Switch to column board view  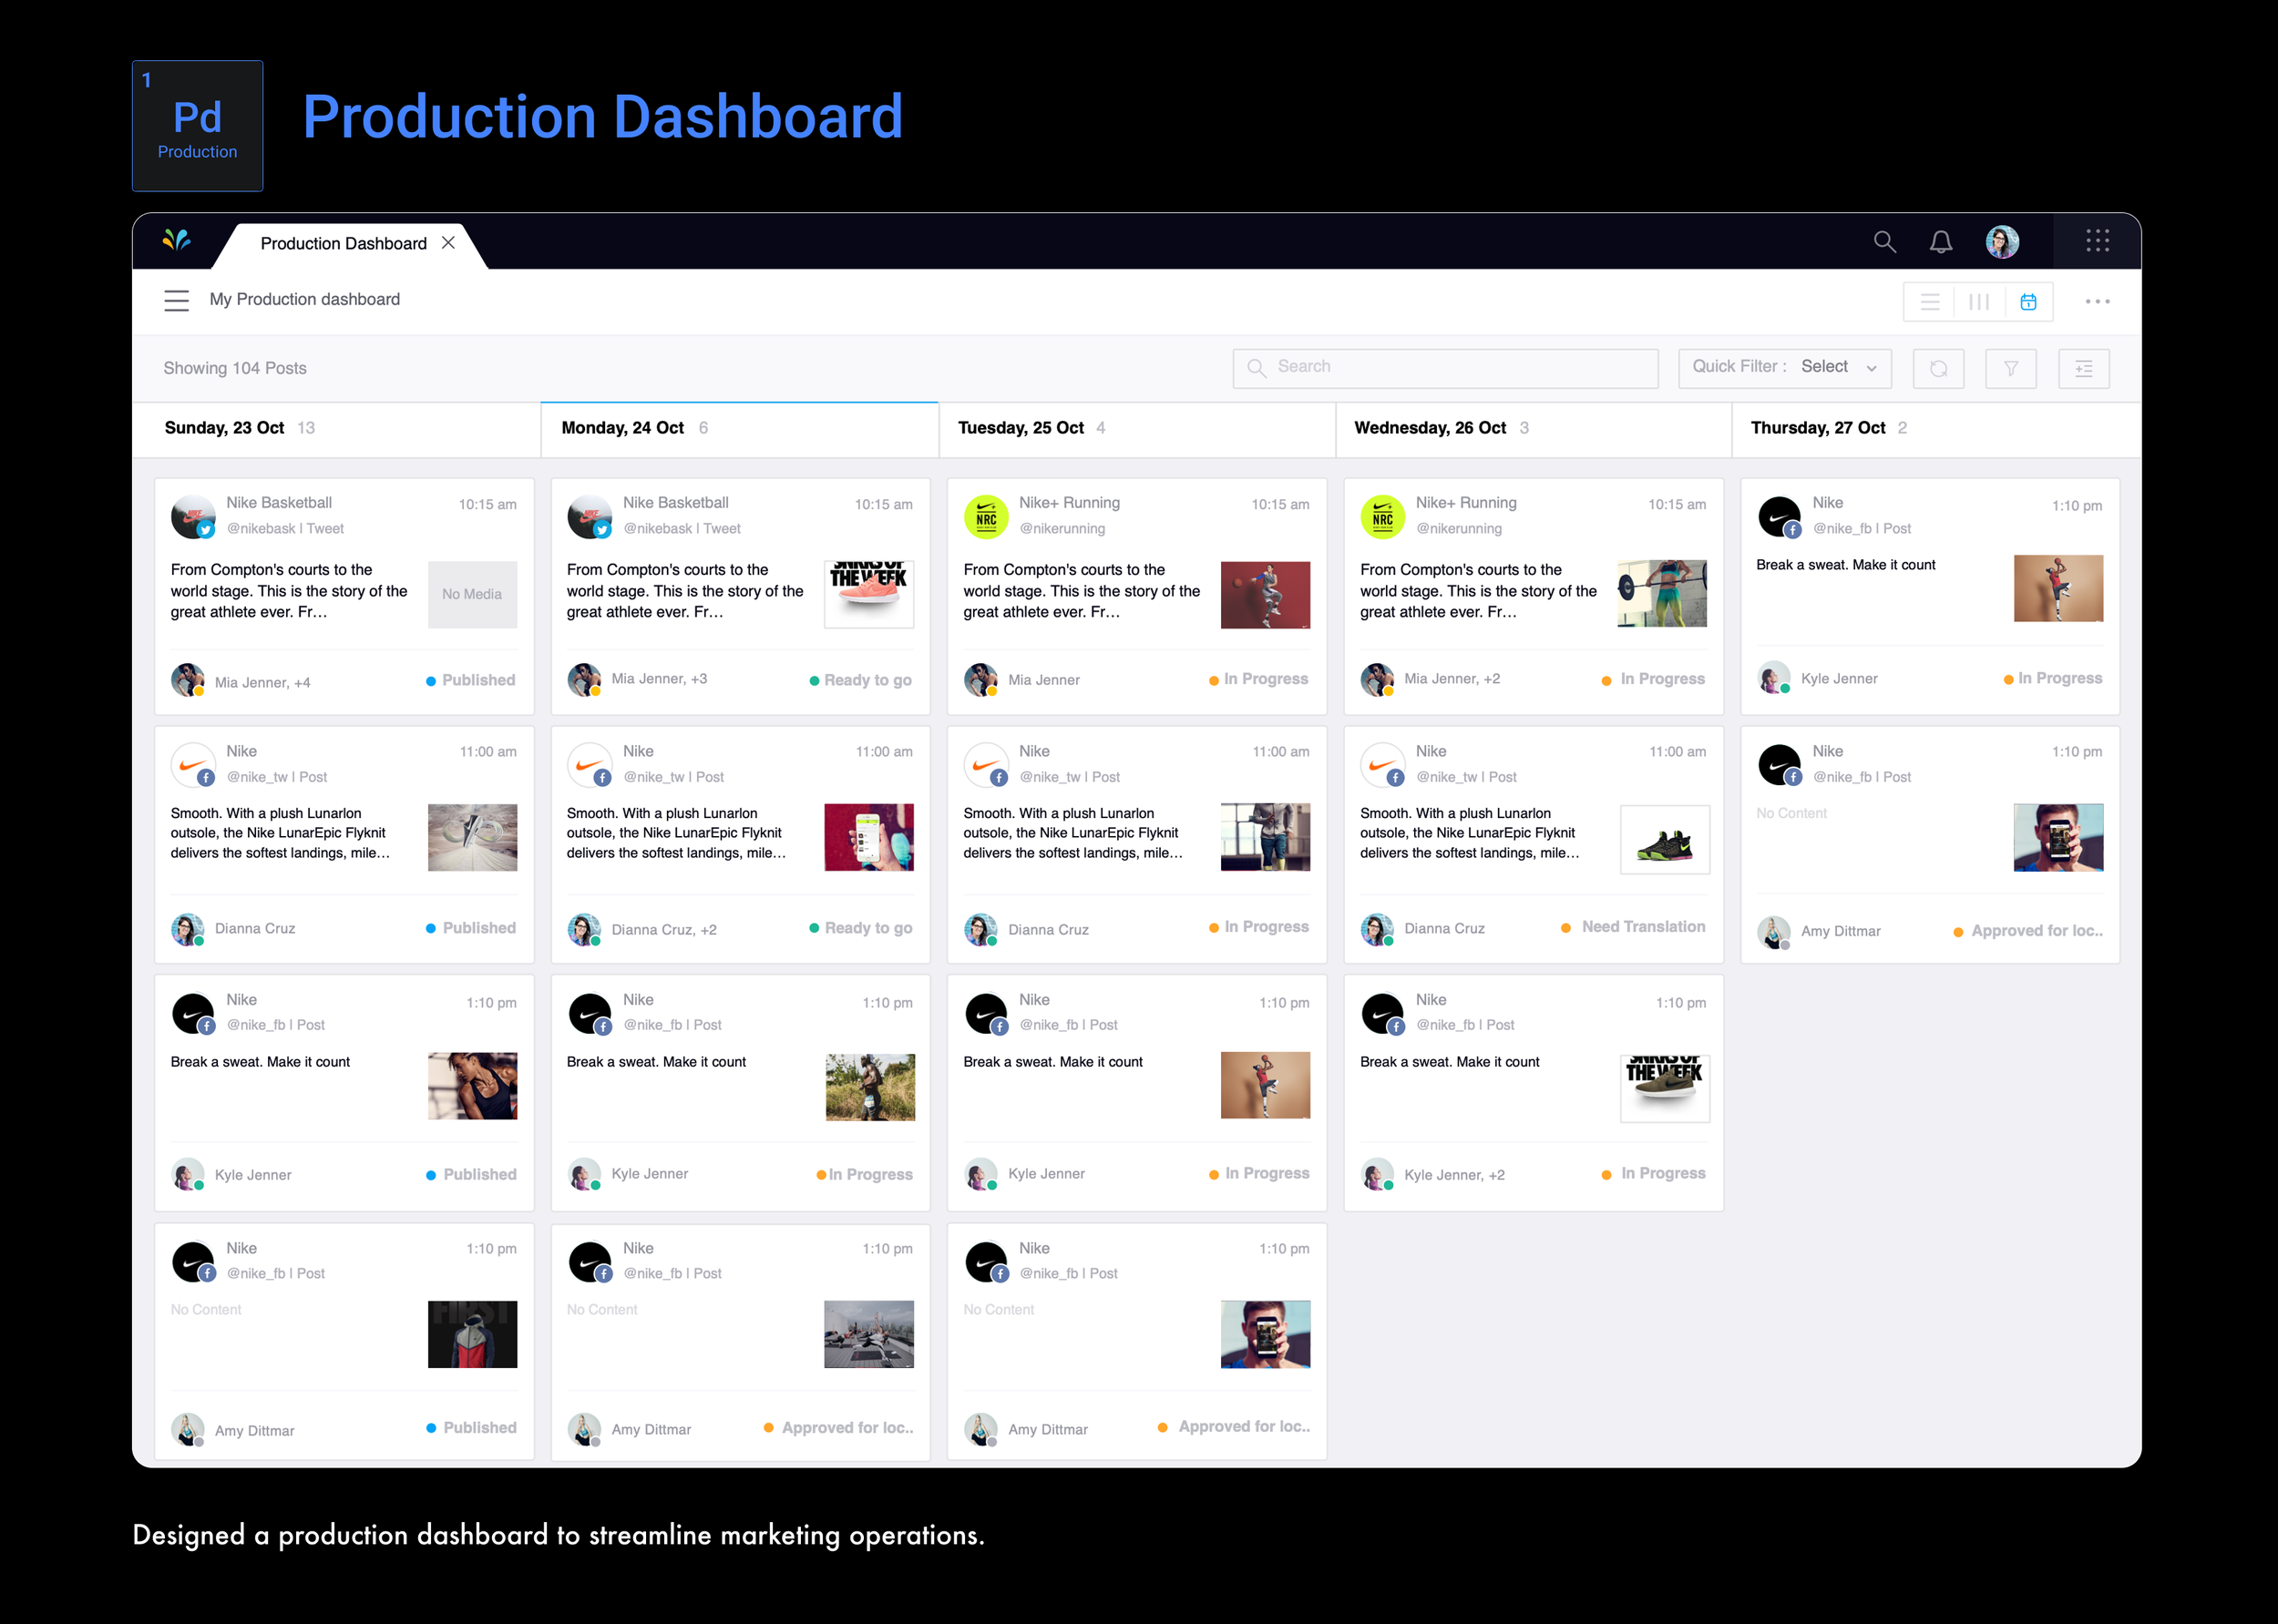point(1978,302)
